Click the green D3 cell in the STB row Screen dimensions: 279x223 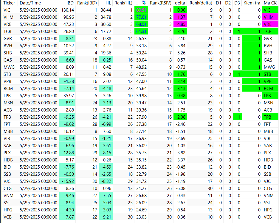[x=237, y=74]
